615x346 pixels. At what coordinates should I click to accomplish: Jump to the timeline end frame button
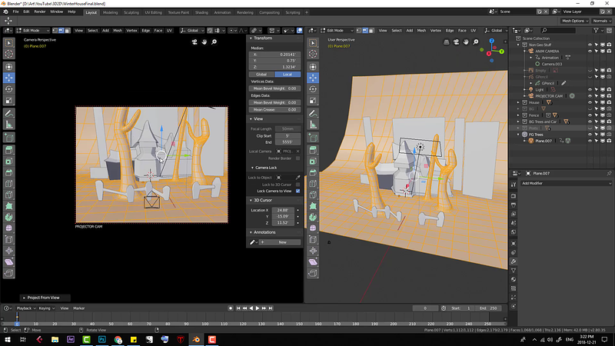point(271,308)
